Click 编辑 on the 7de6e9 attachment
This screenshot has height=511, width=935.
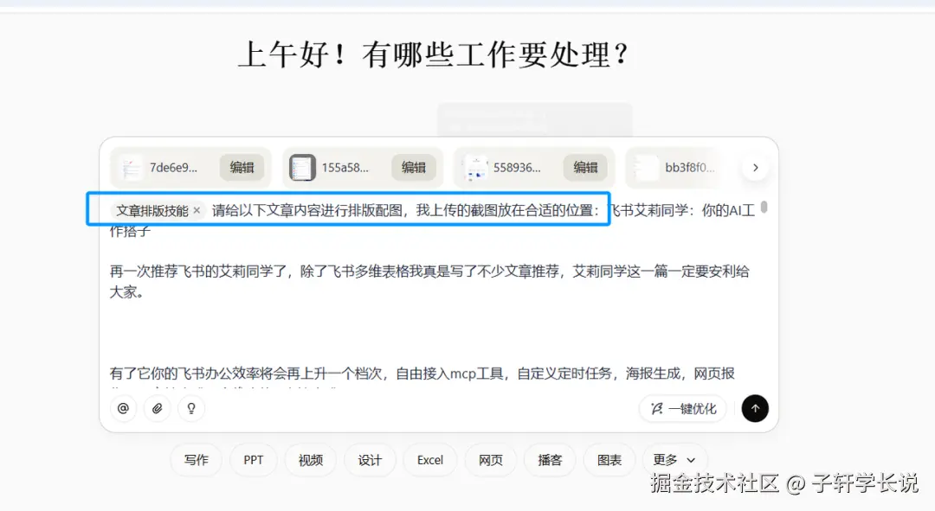(x=243, y=167)
